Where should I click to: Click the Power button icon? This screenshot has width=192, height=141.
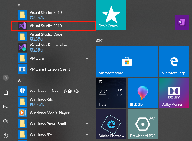coord(6,136)
